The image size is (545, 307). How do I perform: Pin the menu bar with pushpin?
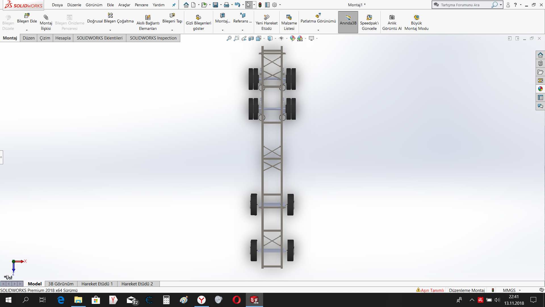(x=174, y=5)
